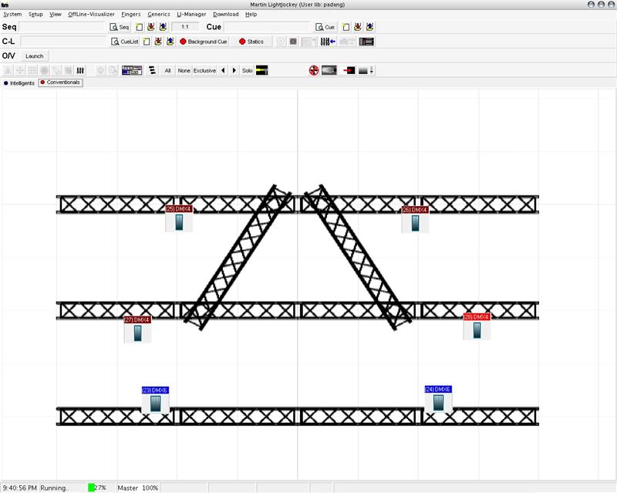Click the Seq name field

[x=62, y=27]
